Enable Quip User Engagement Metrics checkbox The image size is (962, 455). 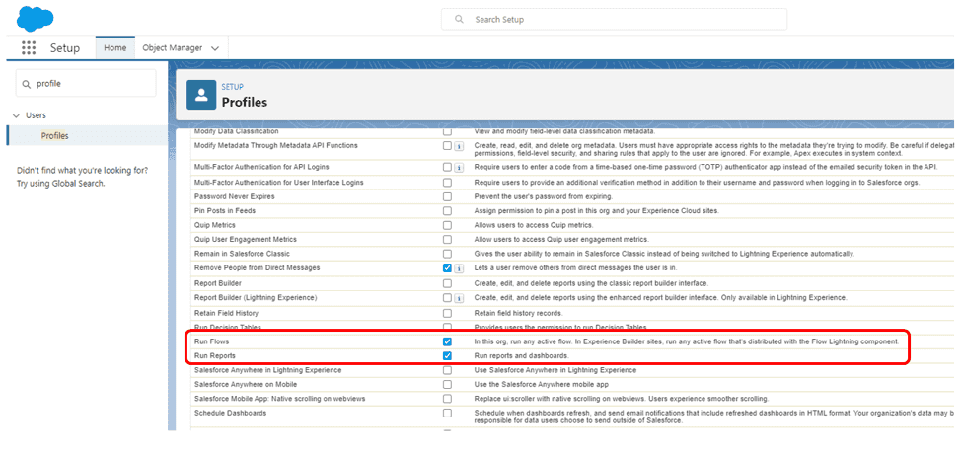tap(447, 240)
